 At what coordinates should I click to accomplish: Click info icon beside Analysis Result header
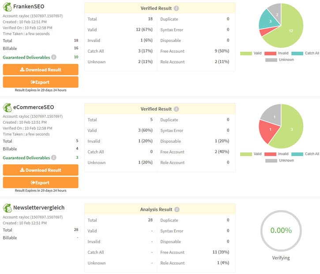(177, 209)
